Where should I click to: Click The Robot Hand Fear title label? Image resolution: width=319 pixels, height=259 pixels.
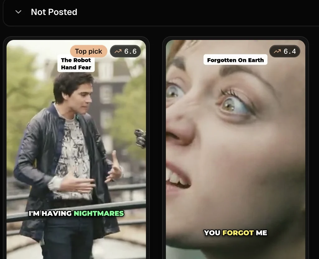[x=76, y=64]
